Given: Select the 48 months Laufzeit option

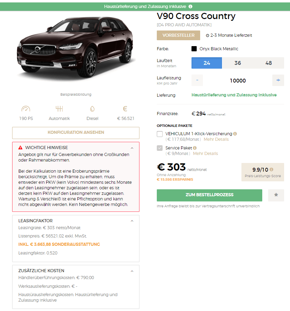Looking at the screenshot, I should 268,63.
